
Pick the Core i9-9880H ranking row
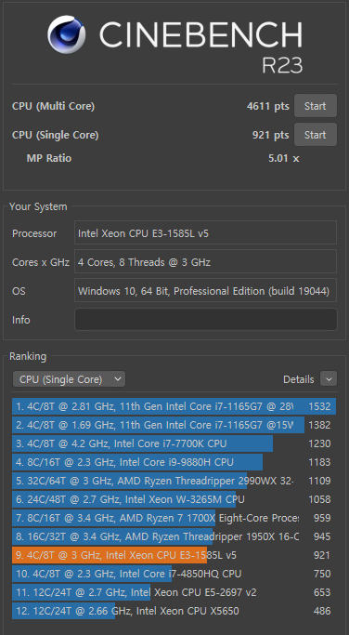click(174, 462)
